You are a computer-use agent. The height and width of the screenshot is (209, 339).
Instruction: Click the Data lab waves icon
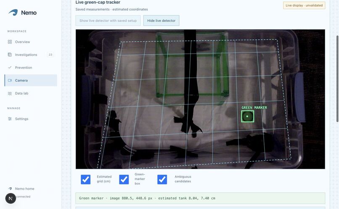pyautogui.click(x=10, y=93)
